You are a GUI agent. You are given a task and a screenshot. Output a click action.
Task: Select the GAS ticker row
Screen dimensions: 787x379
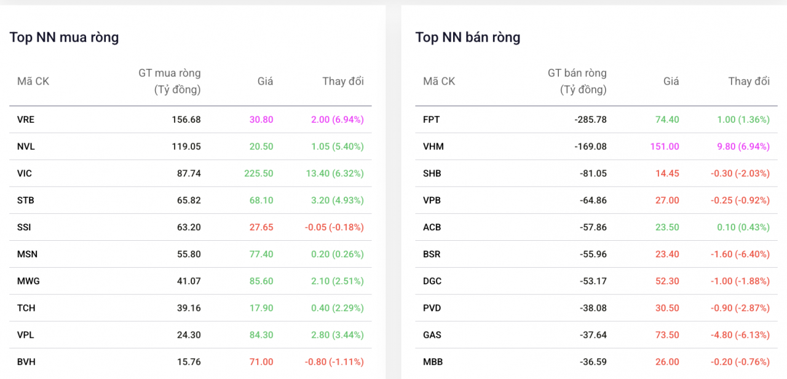[432, 335]
